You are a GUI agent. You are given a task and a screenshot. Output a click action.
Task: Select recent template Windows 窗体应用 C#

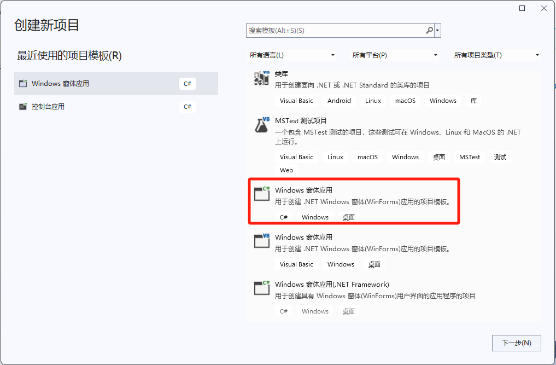pos(116,84)
